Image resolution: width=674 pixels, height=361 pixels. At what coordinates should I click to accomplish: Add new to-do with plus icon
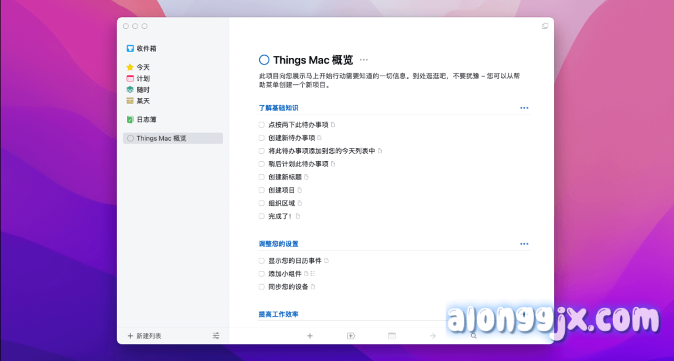click(x=310, y=335)
